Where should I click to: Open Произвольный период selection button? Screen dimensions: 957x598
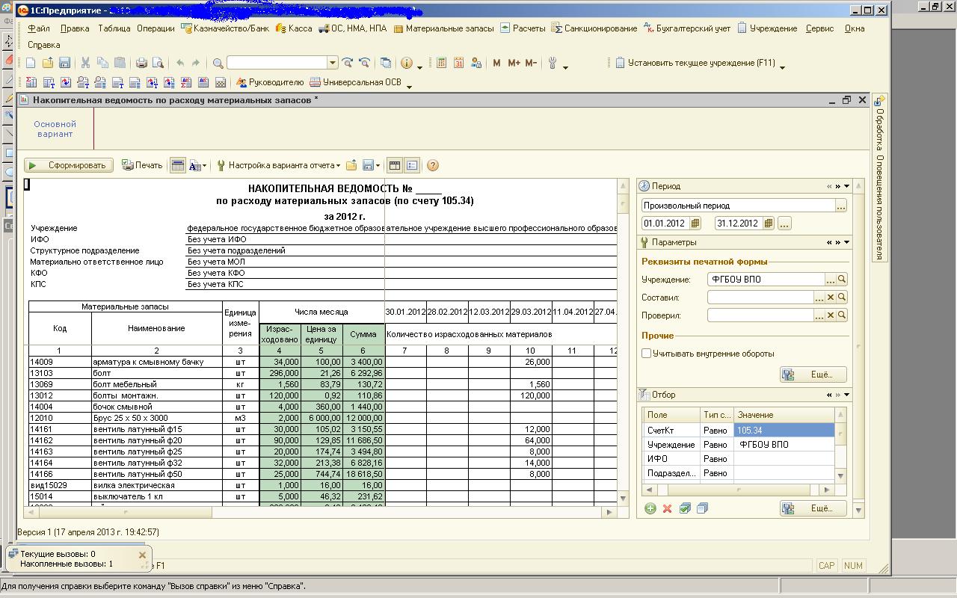click(x=841, y=206)
